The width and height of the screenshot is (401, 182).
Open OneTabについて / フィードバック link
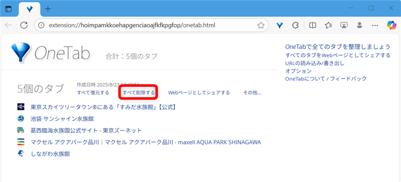326,79
